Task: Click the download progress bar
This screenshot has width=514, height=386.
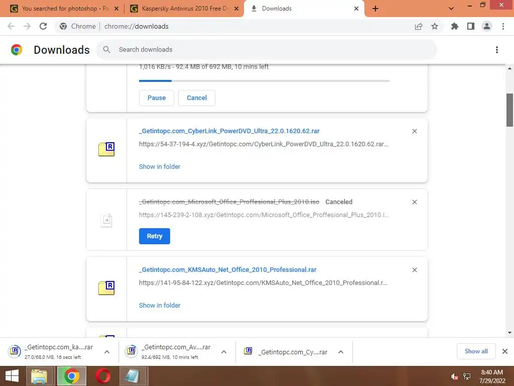Action: tap(264, 81)
